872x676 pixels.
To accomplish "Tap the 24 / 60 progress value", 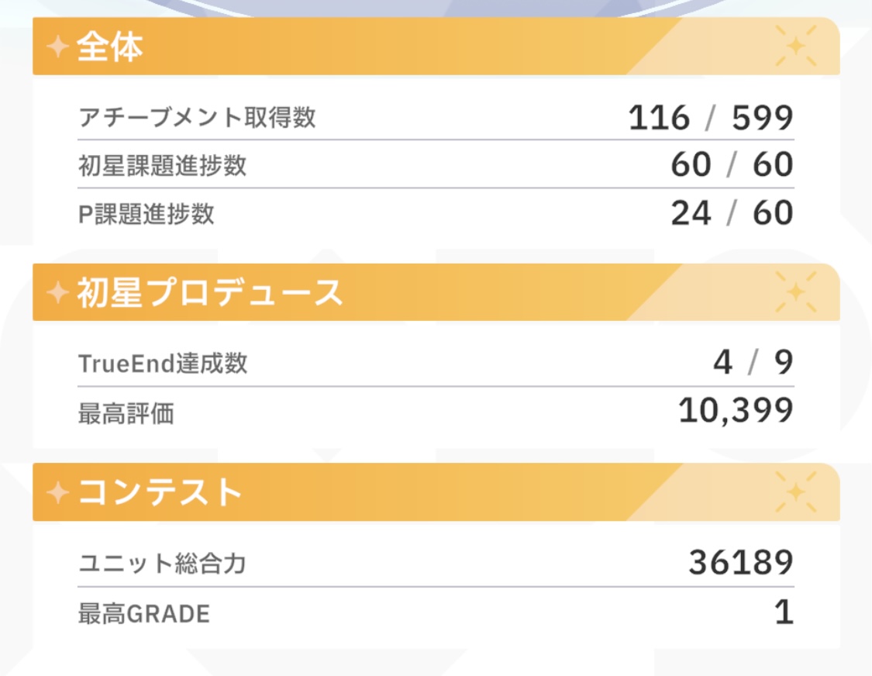I will [x=732, y=213].
